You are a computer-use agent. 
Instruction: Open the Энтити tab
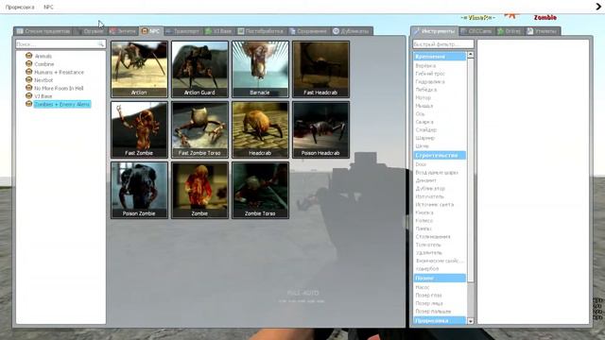coord(123,31)
